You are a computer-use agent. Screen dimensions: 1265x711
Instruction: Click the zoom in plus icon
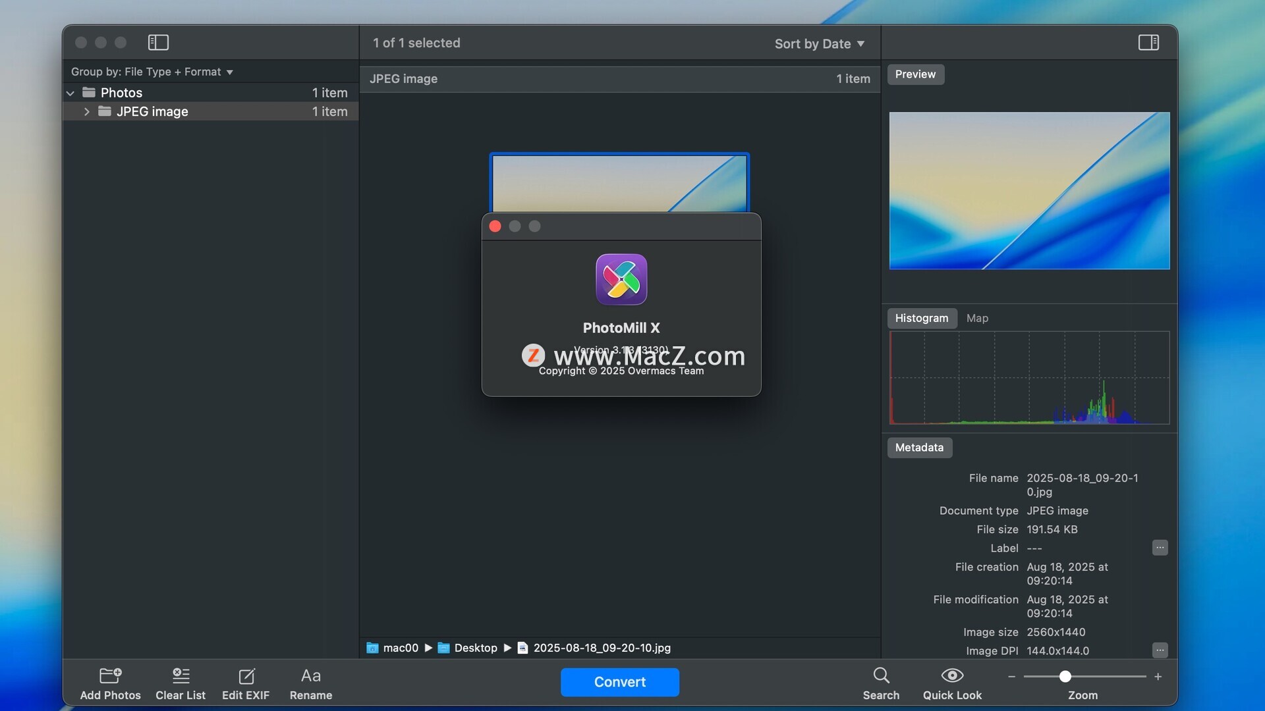[x=1158, y=677]
